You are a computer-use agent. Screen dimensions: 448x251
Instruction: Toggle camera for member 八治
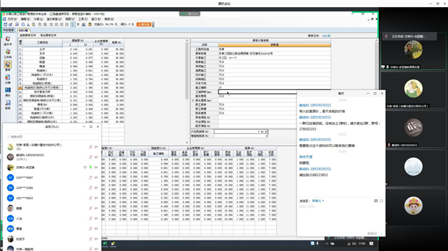click(96, 219)
